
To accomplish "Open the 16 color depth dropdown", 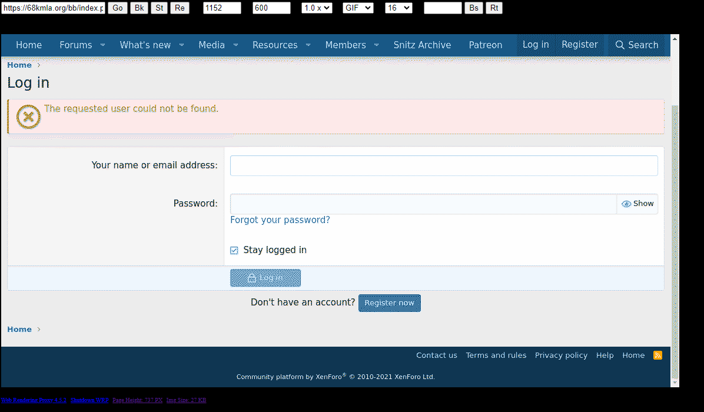I will [x=399, y=8].
